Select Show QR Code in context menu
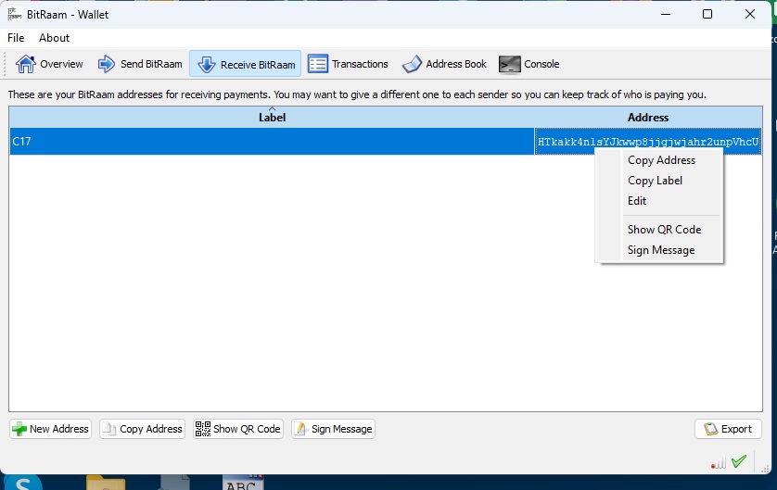This screenshot has height=490, width=777. click(664, 229)
